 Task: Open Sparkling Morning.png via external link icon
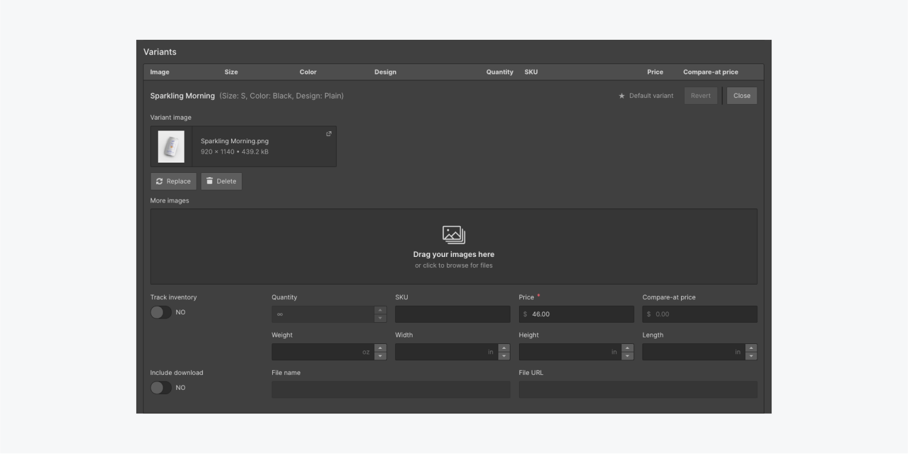pos(328,134)
